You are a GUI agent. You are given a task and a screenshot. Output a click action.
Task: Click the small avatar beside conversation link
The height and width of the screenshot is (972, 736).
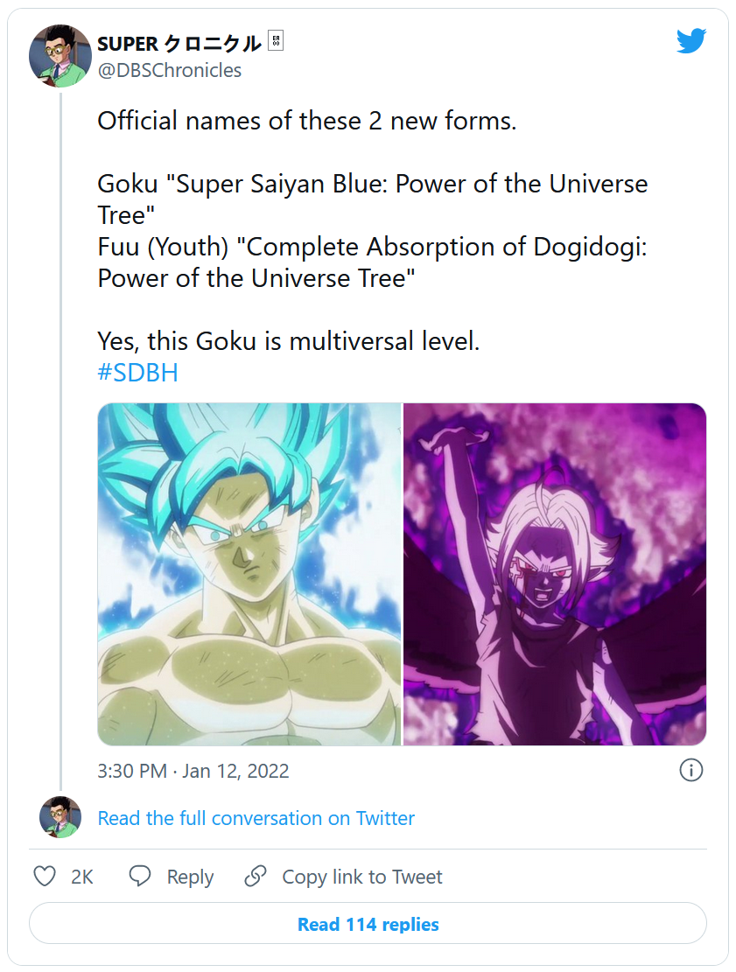60,817
